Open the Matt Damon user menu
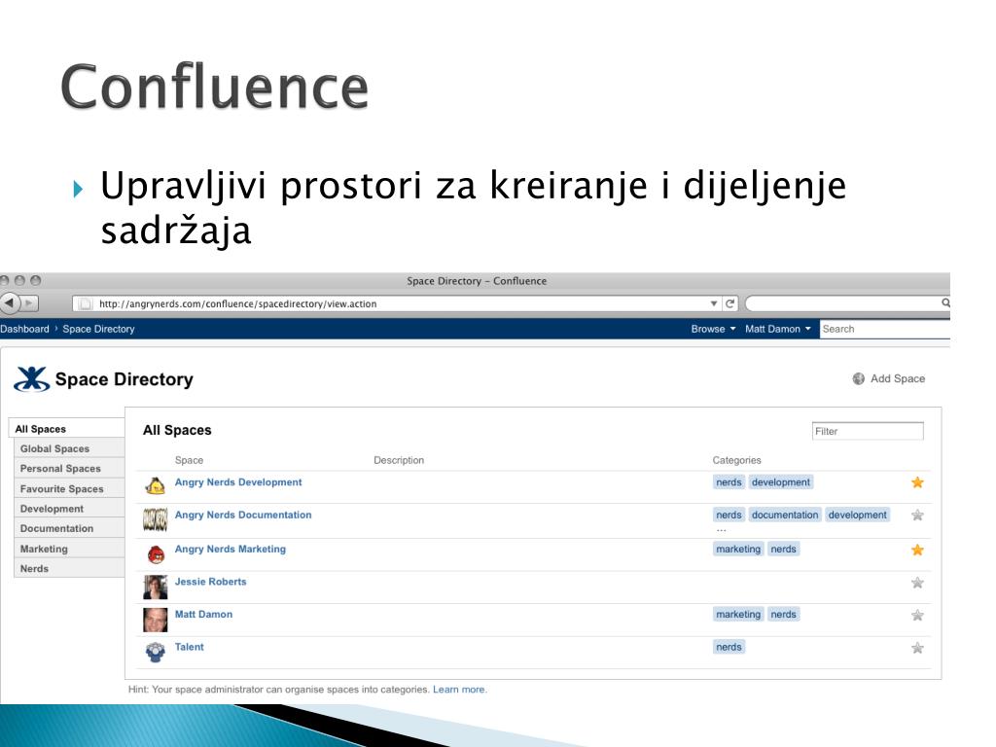This screenshot has height=747, width=996. tap(777, 329)
